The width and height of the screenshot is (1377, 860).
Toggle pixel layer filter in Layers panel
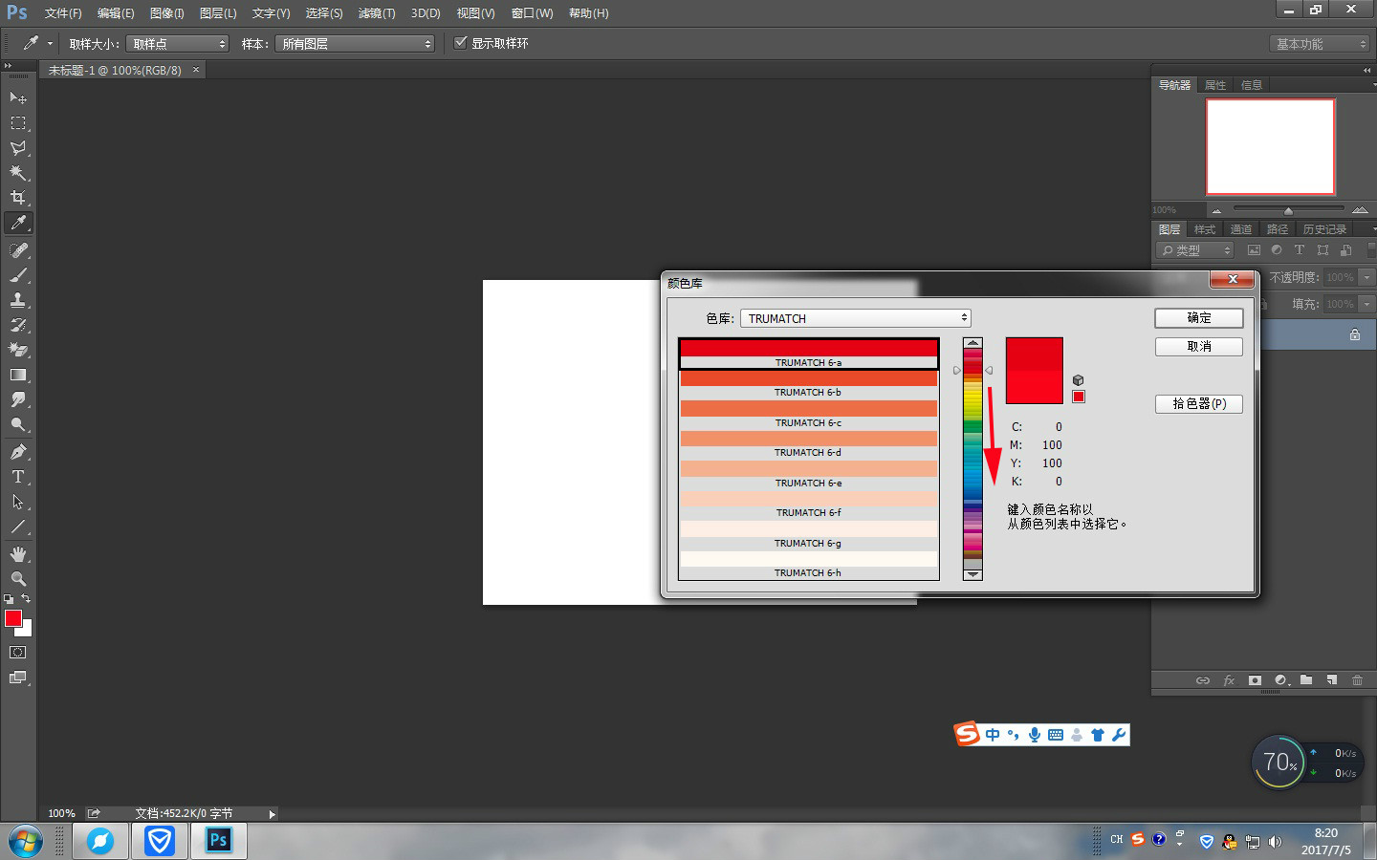1255,250
